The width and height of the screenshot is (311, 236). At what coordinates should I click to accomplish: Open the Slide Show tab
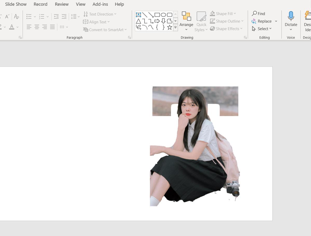(16, 4)
